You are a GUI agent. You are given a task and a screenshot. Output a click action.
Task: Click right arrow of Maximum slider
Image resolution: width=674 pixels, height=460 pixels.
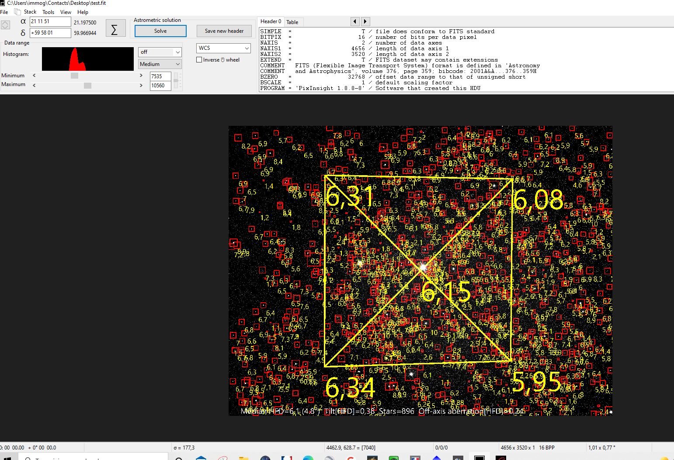coord(141,85)
